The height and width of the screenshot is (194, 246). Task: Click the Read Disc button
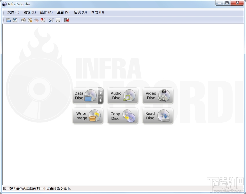point(158,116)
